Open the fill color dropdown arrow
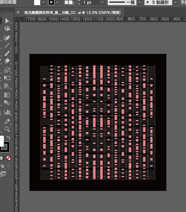The height and width of the screenshot is (212, 186). coord(43,2)
